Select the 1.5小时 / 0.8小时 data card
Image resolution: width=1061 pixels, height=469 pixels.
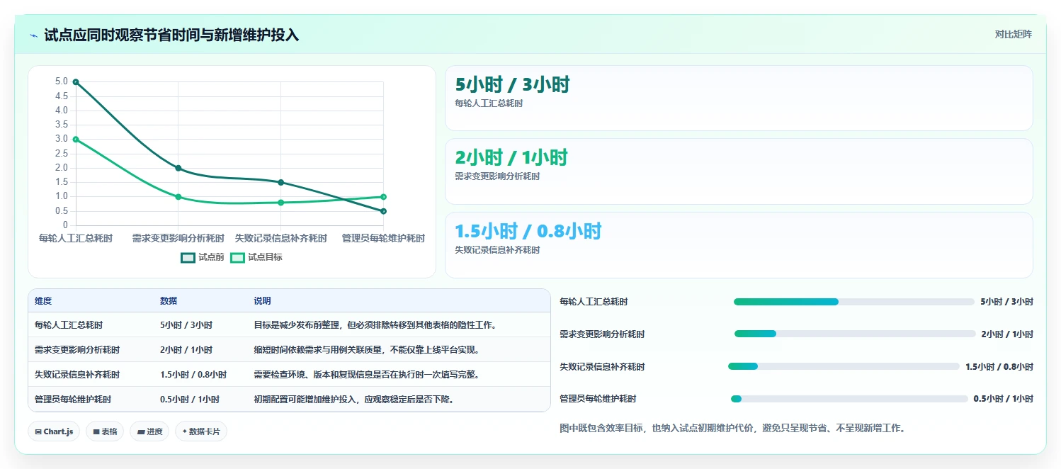click(x=739, y=245)
